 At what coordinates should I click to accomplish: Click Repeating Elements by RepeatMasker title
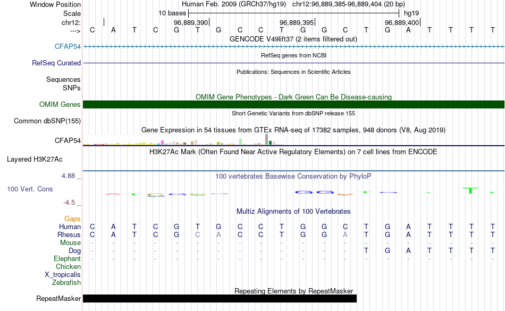[294, 291]
